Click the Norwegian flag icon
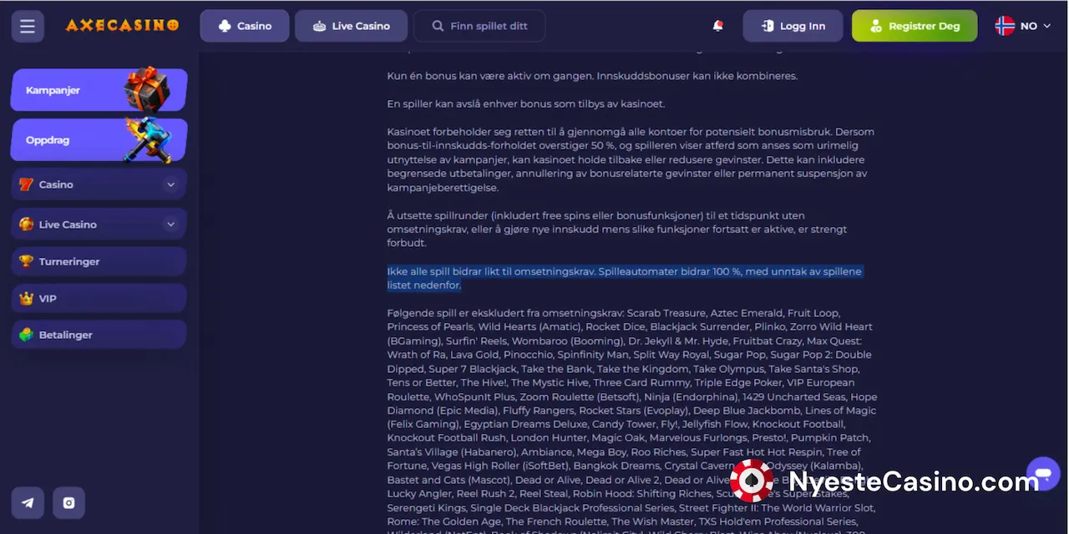 (1005, 26)
